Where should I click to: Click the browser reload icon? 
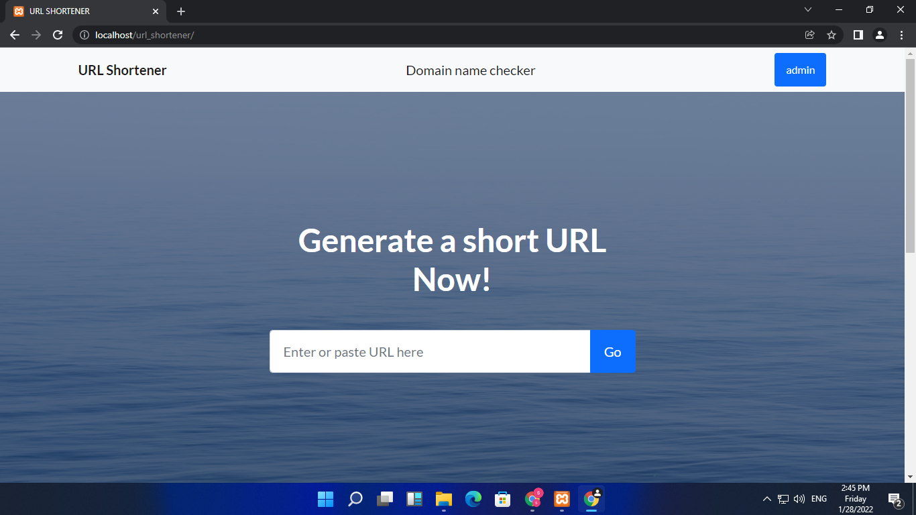[58, 35]
